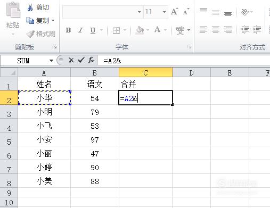Click cell with 小明
Image resolution: width=270 pixels, height=208 pixels.
coord(44,112)
